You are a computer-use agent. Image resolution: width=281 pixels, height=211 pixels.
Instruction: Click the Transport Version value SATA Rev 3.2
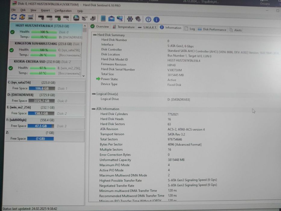coord(176,134)
